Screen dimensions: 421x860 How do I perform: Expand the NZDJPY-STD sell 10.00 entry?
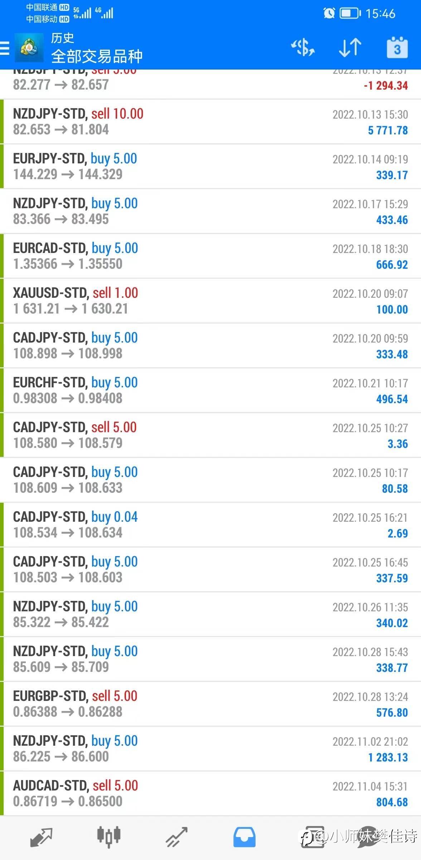tap(210, 122)
